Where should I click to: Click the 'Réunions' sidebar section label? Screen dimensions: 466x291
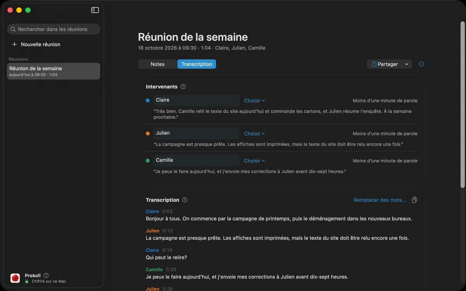point(18,59)
